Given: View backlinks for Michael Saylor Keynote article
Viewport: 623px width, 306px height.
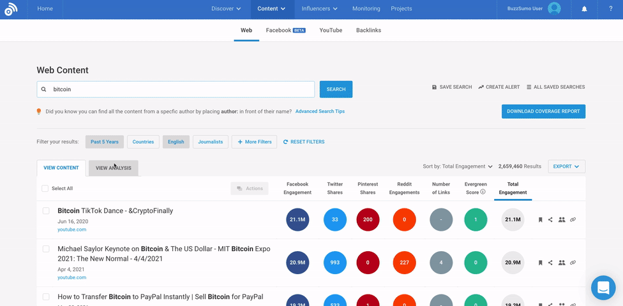Looking at the screenshot, I should (573, 263).
